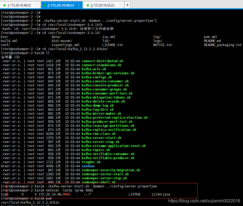This screenshot has height=206, width=243.
Task: Close the 172.20.19.49:22 session tab
Action: (x=37, y=5)
